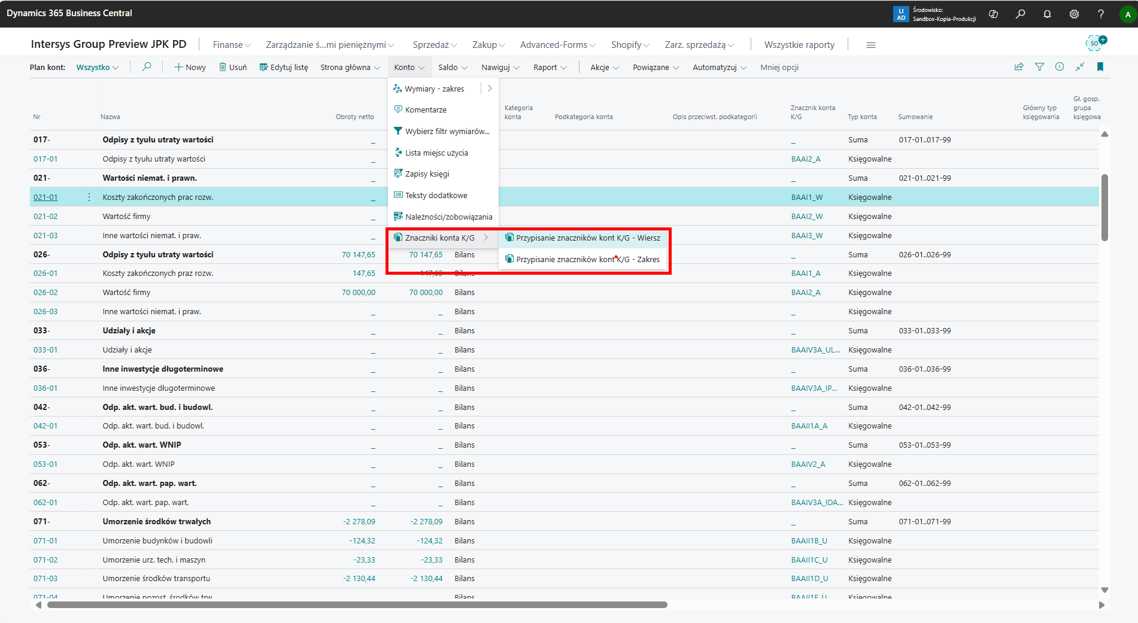Sort by Typ konta column header

[862, 117]
